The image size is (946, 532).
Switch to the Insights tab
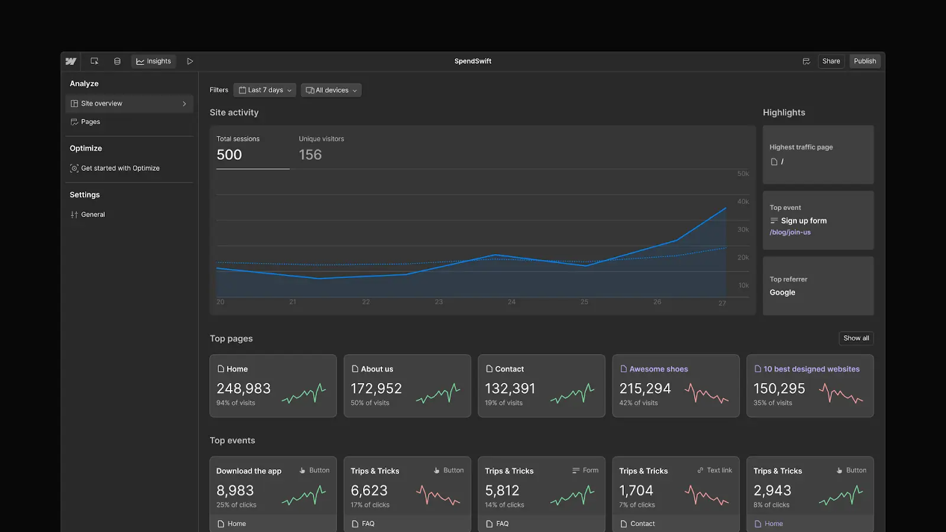pyautogui.click(x=153, y=61)
